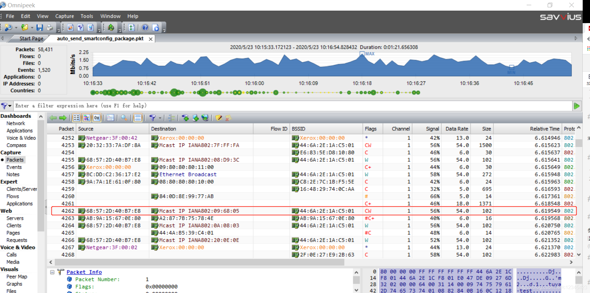
Task: Open the Voice & Video dashboard
Action: 21,138
